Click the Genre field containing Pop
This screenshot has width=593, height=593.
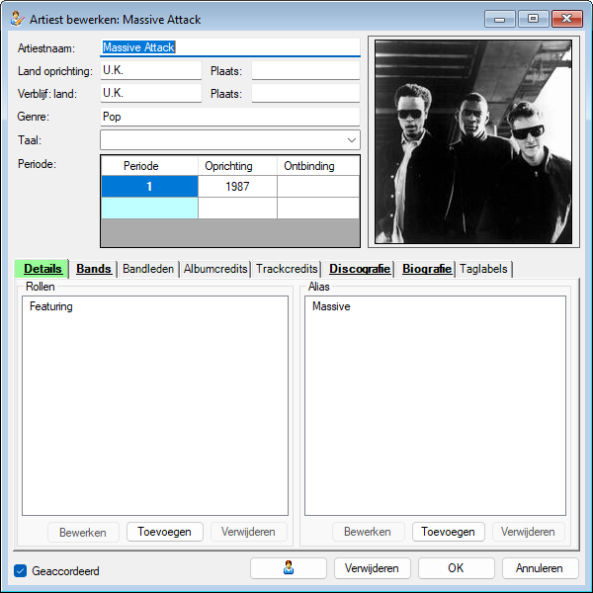pyautogui.click(x=230, y=117)
